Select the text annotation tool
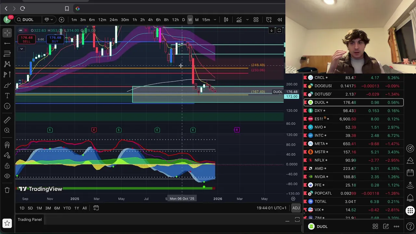The width and height of the screenshot is (416, 234). [x=7, y=96]
